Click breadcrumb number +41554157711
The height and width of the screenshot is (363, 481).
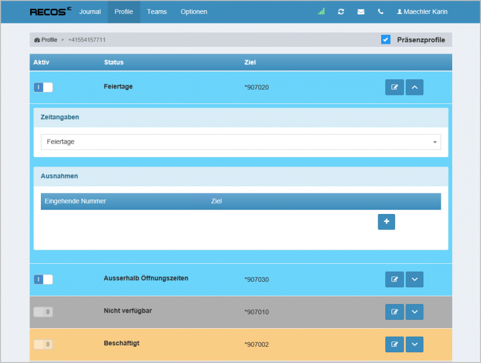point(87,40)
